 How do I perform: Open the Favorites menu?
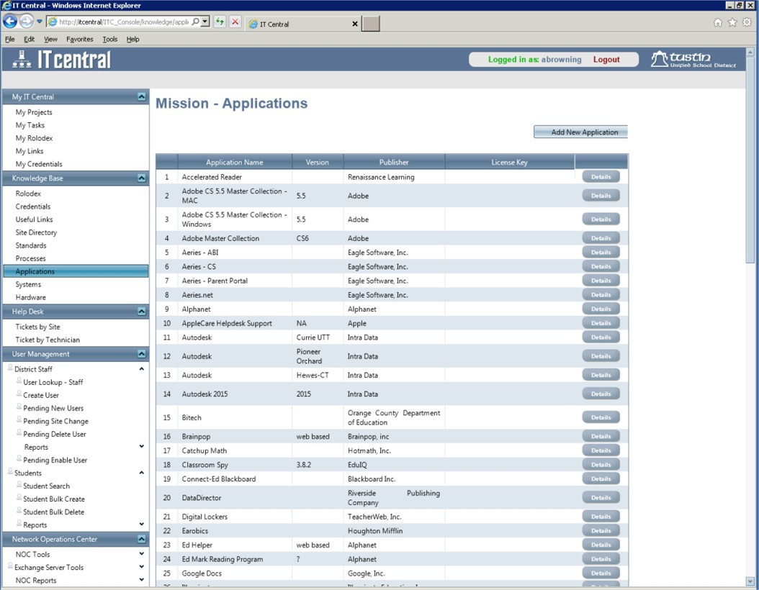[79, 39]
